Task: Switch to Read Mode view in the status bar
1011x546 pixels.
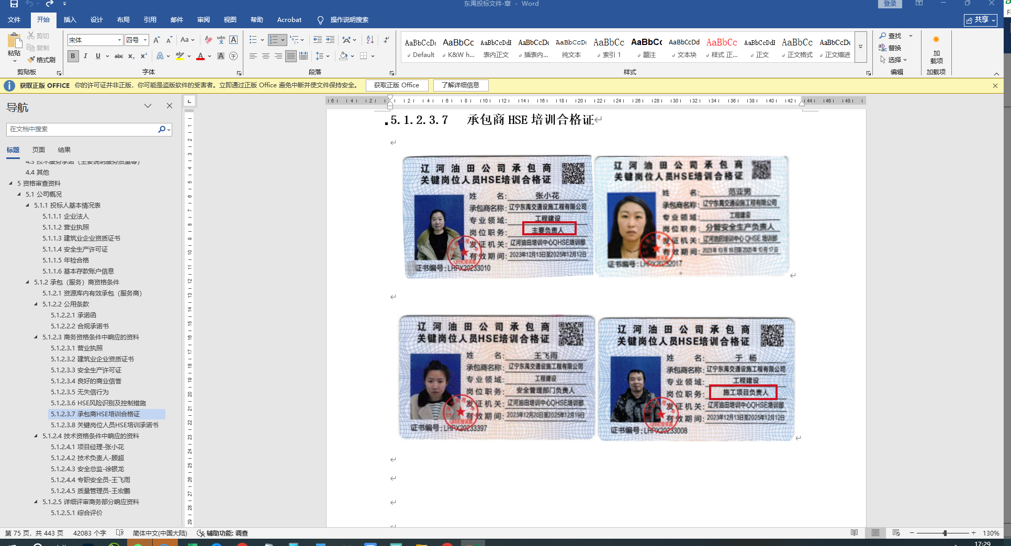Action: pyautogui.click(x=855, y=533)
